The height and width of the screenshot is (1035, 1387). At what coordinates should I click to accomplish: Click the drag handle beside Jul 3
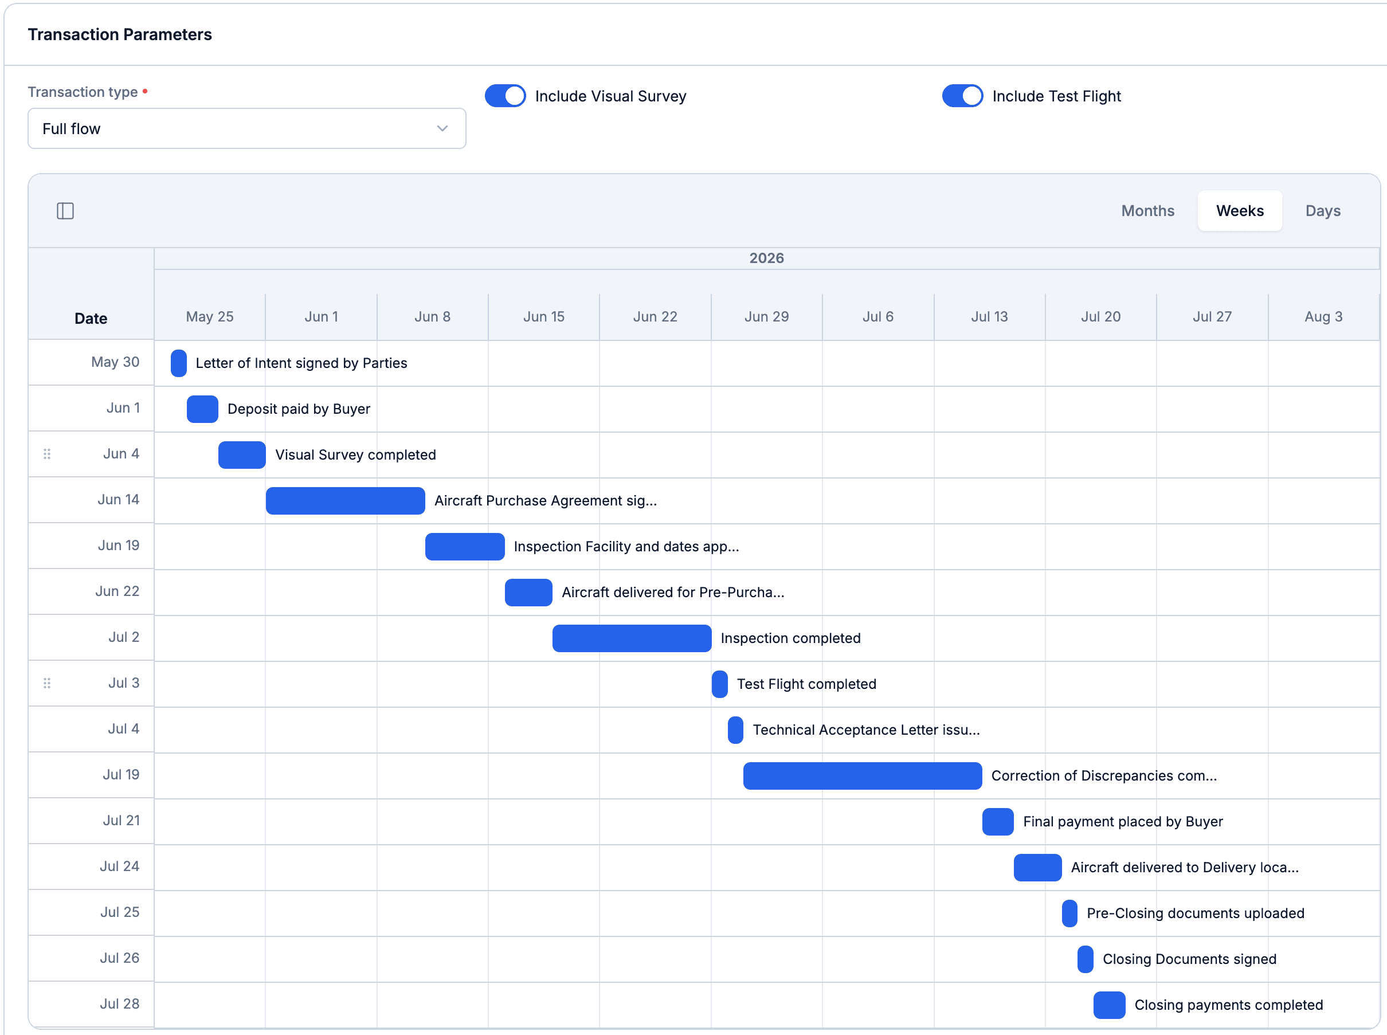point(47,683)
